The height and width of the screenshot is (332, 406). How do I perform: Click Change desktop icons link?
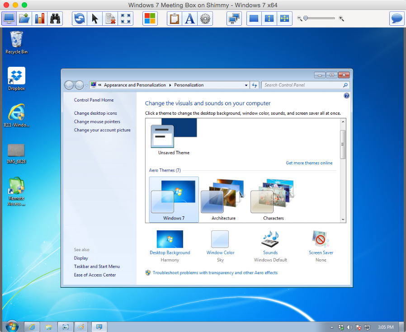pos(95,113)
